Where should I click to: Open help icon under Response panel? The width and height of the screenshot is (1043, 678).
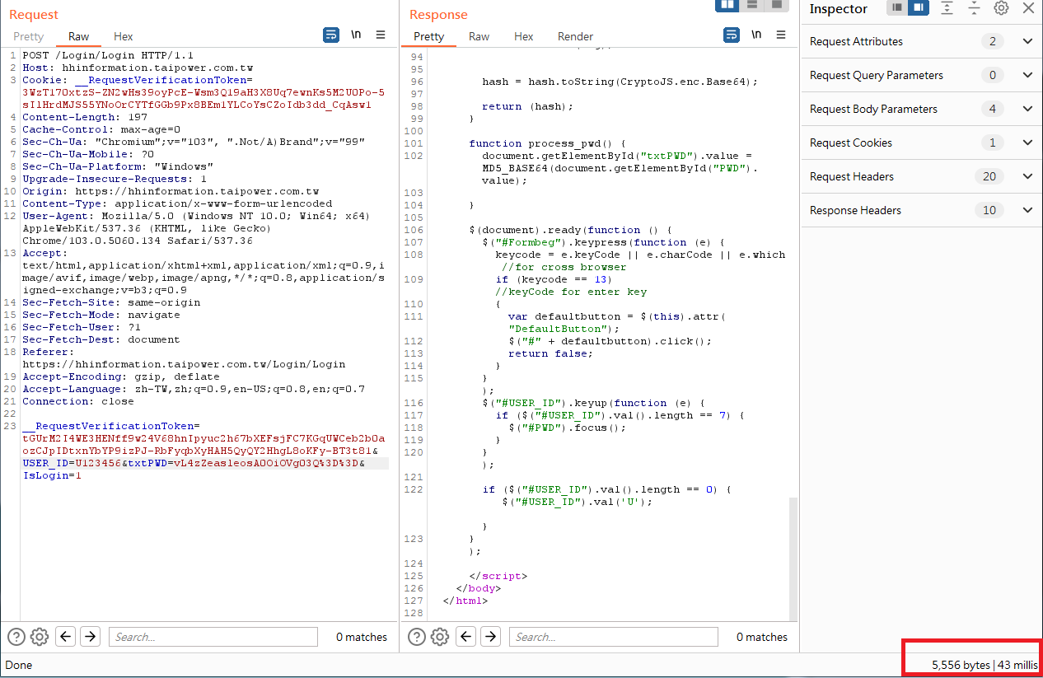pyautogui.click(x=417, y=636)
